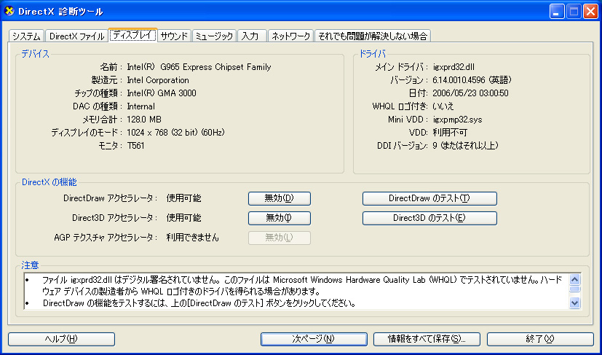
Task: Click main driver value igxprd32.dll
Action: (x=454, y=67)
